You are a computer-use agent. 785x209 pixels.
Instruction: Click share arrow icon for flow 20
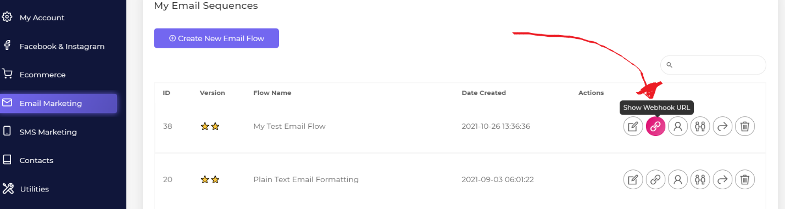pyautogui.click(x=723, y=179)
